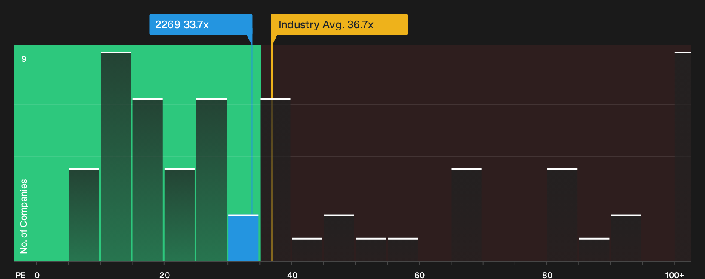Click the 35-40 PE histogram bar
Viewport: 705px width, 279px height.
pyautogui.click(x=275, y=179)
